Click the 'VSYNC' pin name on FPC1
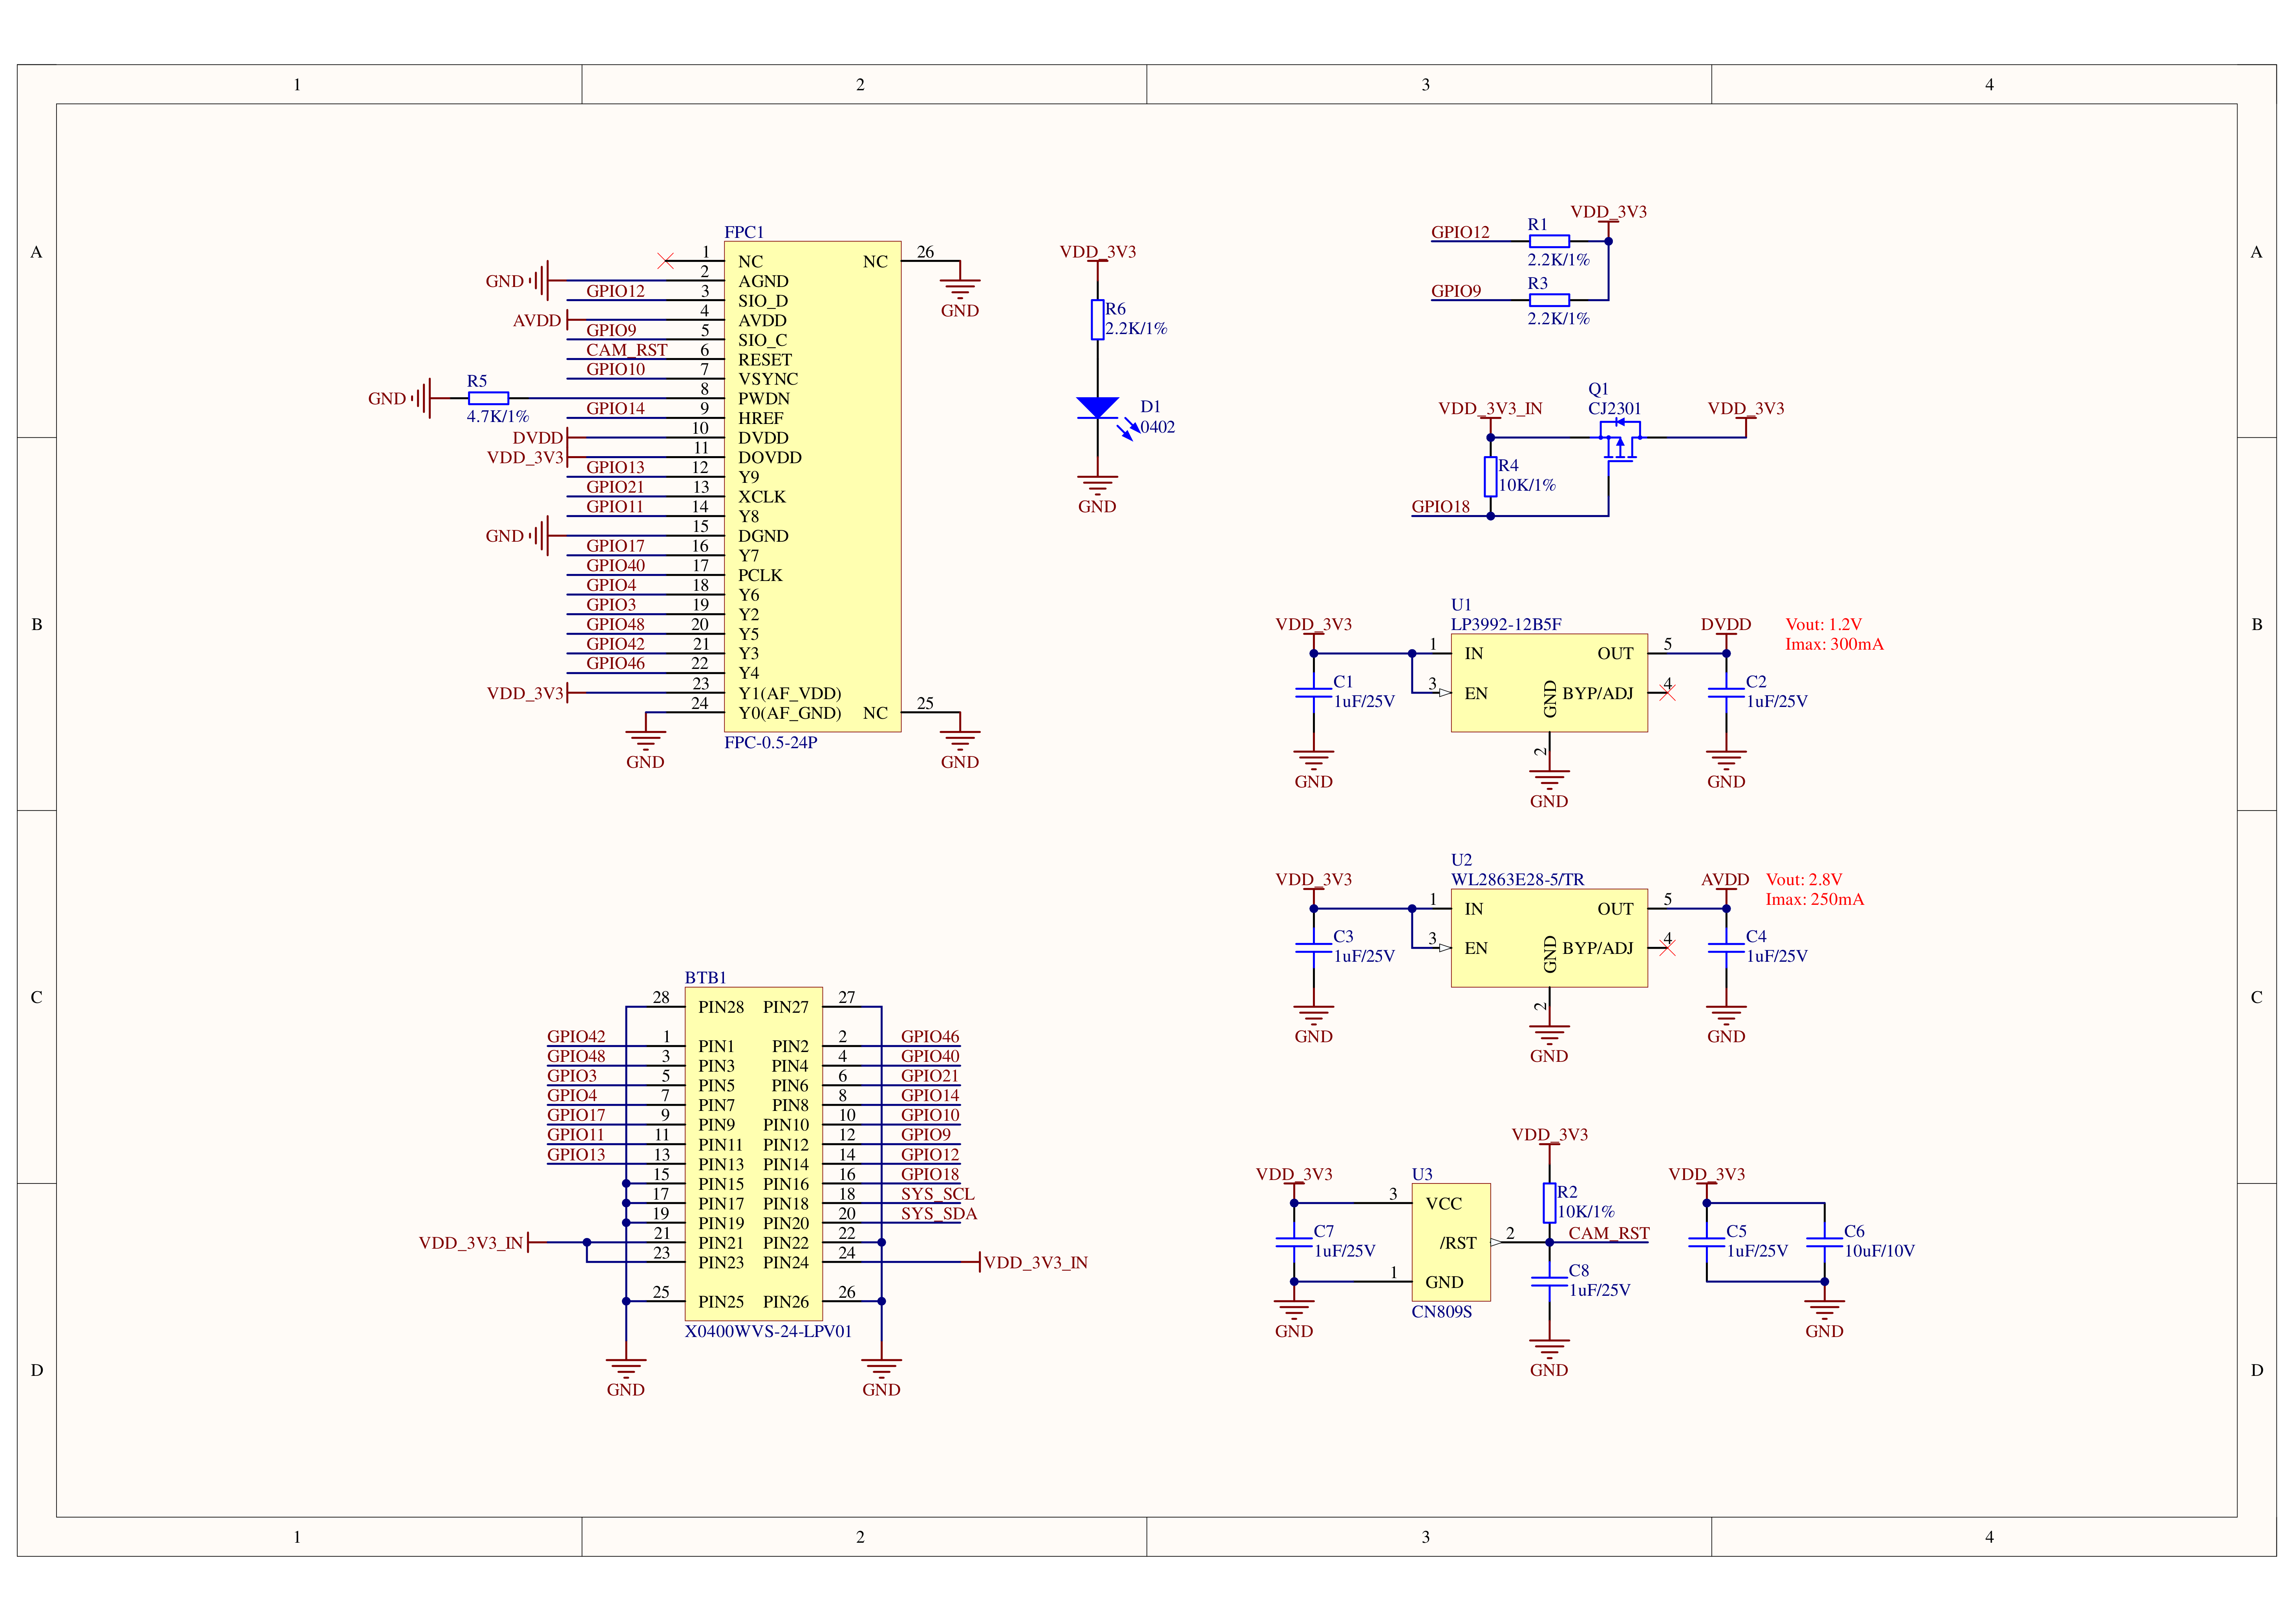 coord(767,379)
